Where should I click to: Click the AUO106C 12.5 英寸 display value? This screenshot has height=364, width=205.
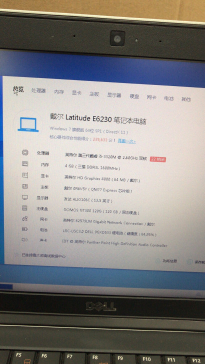coord(88,200)
